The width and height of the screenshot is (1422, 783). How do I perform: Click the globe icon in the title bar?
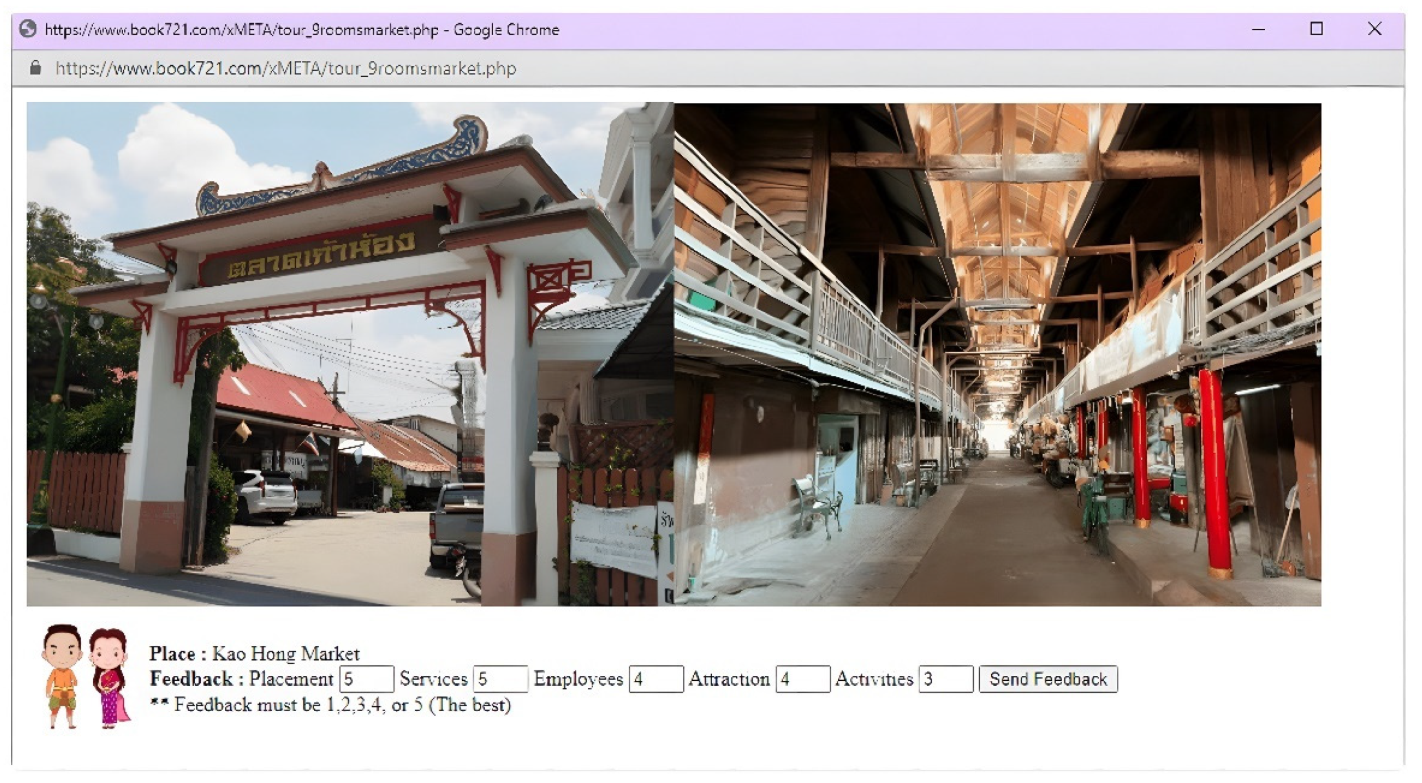point(28,29)
